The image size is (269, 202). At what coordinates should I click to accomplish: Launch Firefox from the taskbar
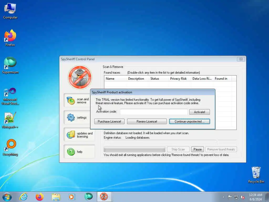click(x=39, y=197)
